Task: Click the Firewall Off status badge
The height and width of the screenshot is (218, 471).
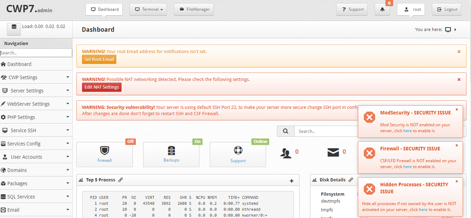Action: [x=131, y=142]
